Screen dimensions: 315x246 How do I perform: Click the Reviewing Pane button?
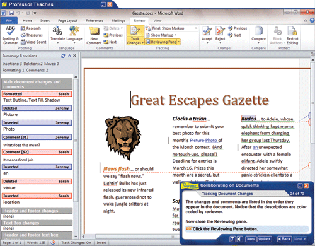point(161,42)
